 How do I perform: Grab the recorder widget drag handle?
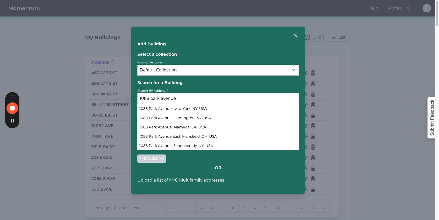[12, 96]
